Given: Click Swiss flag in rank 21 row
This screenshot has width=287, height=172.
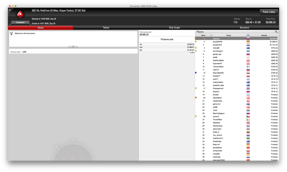Looking at the screenshot, I should [x=248, y=101].
